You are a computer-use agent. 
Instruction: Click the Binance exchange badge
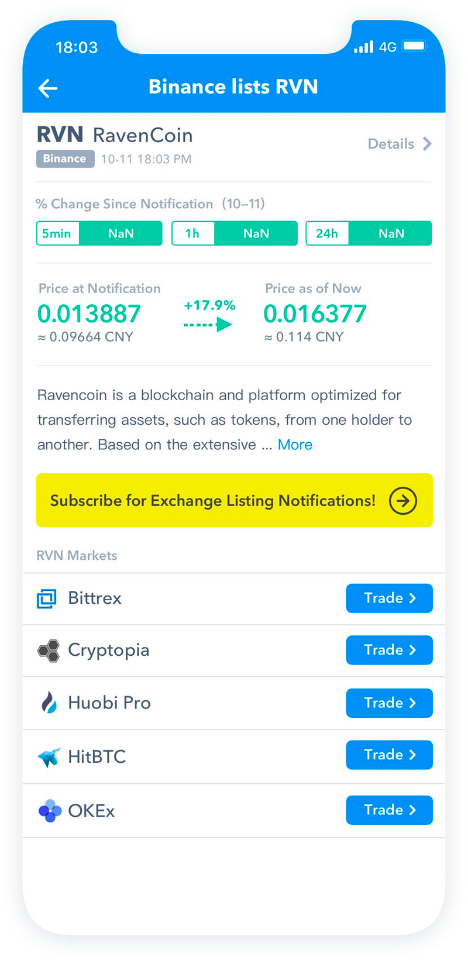pos(65,159)
